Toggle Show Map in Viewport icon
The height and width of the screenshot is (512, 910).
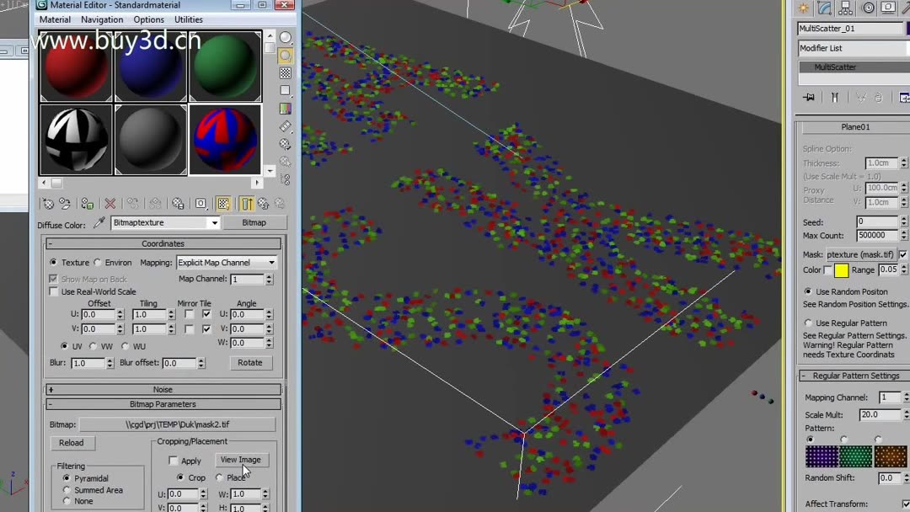point(222,203)
